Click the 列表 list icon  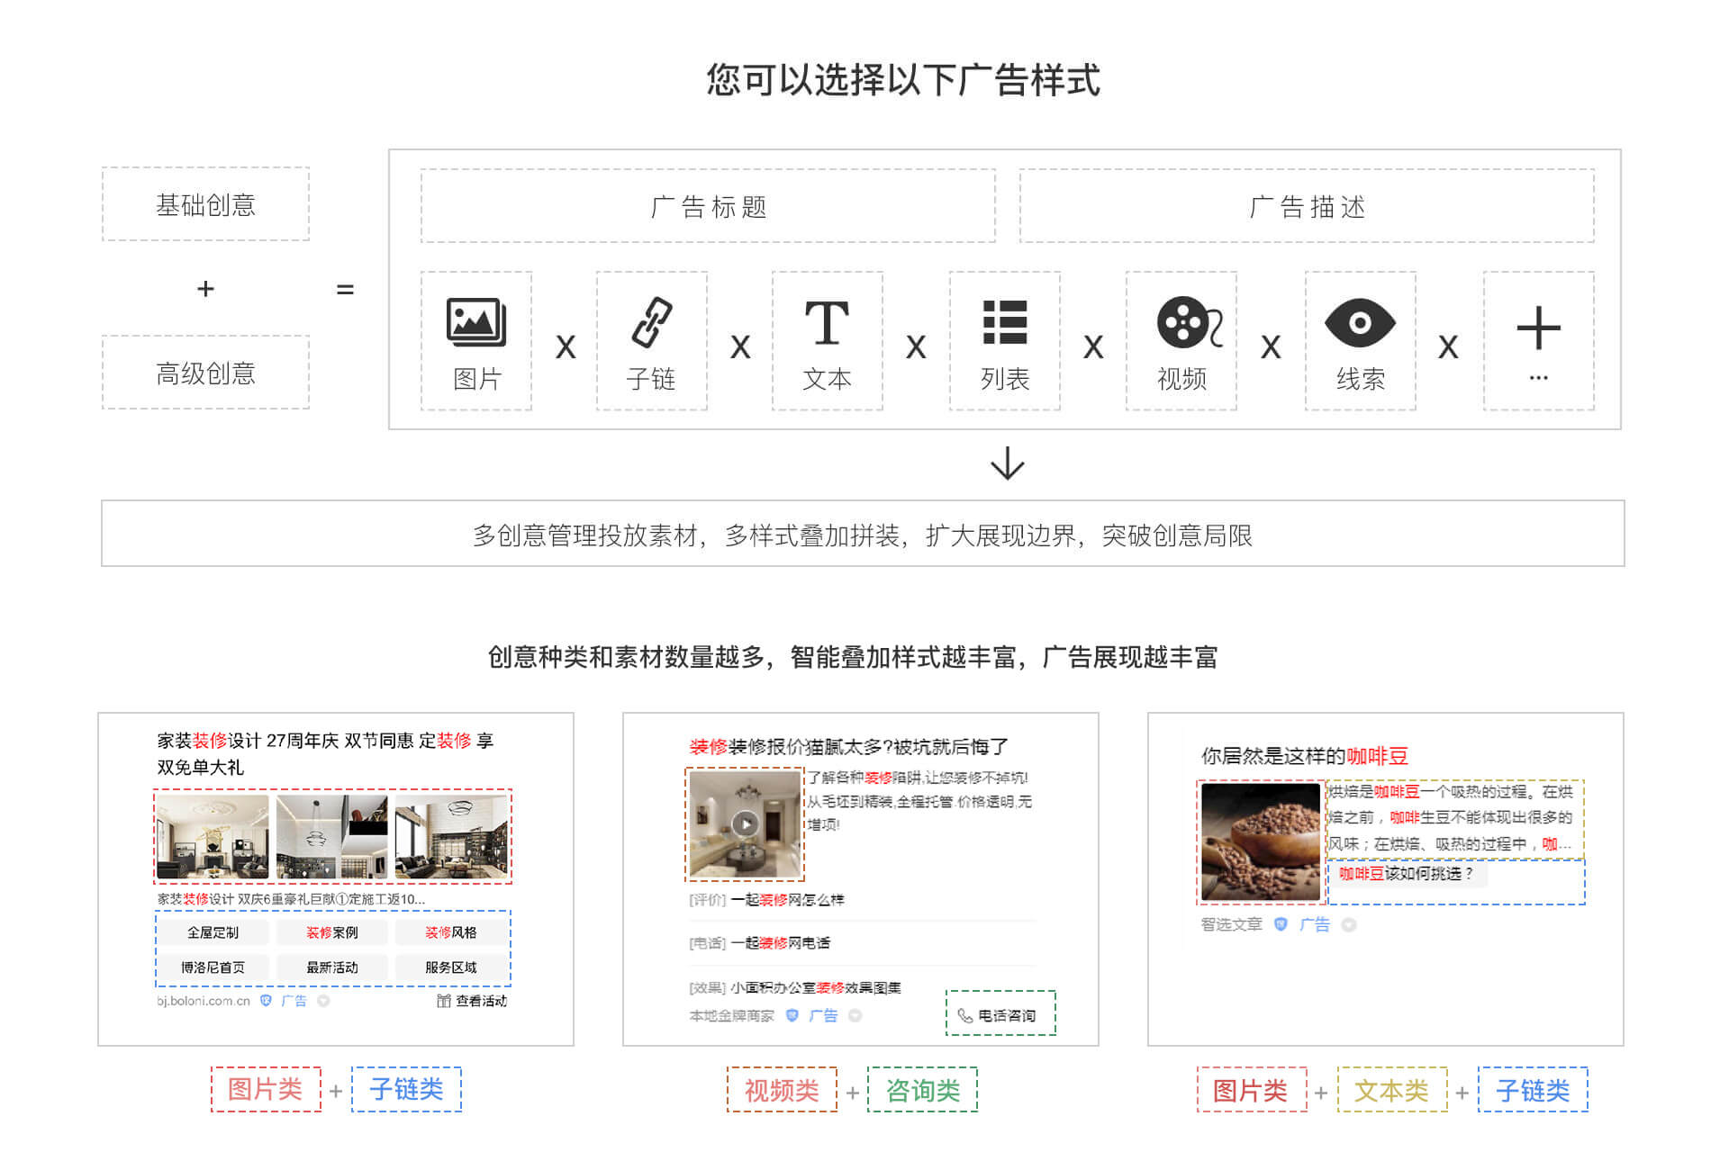[1004, 323]
